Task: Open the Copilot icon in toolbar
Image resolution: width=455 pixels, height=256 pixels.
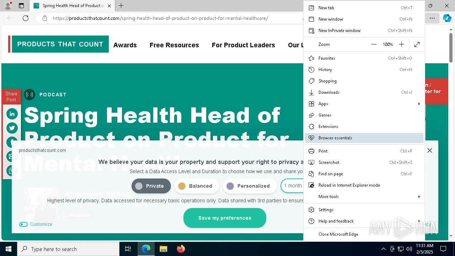Action: (447, 18)
